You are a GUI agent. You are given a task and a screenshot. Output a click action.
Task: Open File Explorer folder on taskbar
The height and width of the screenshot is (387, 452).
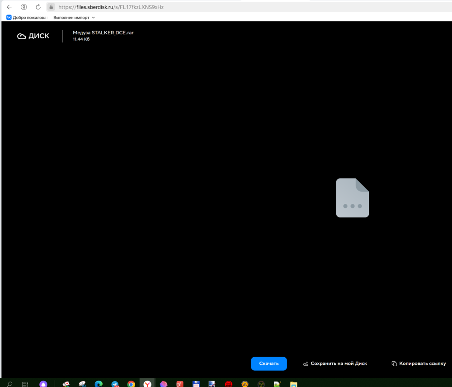click(293, 384)
